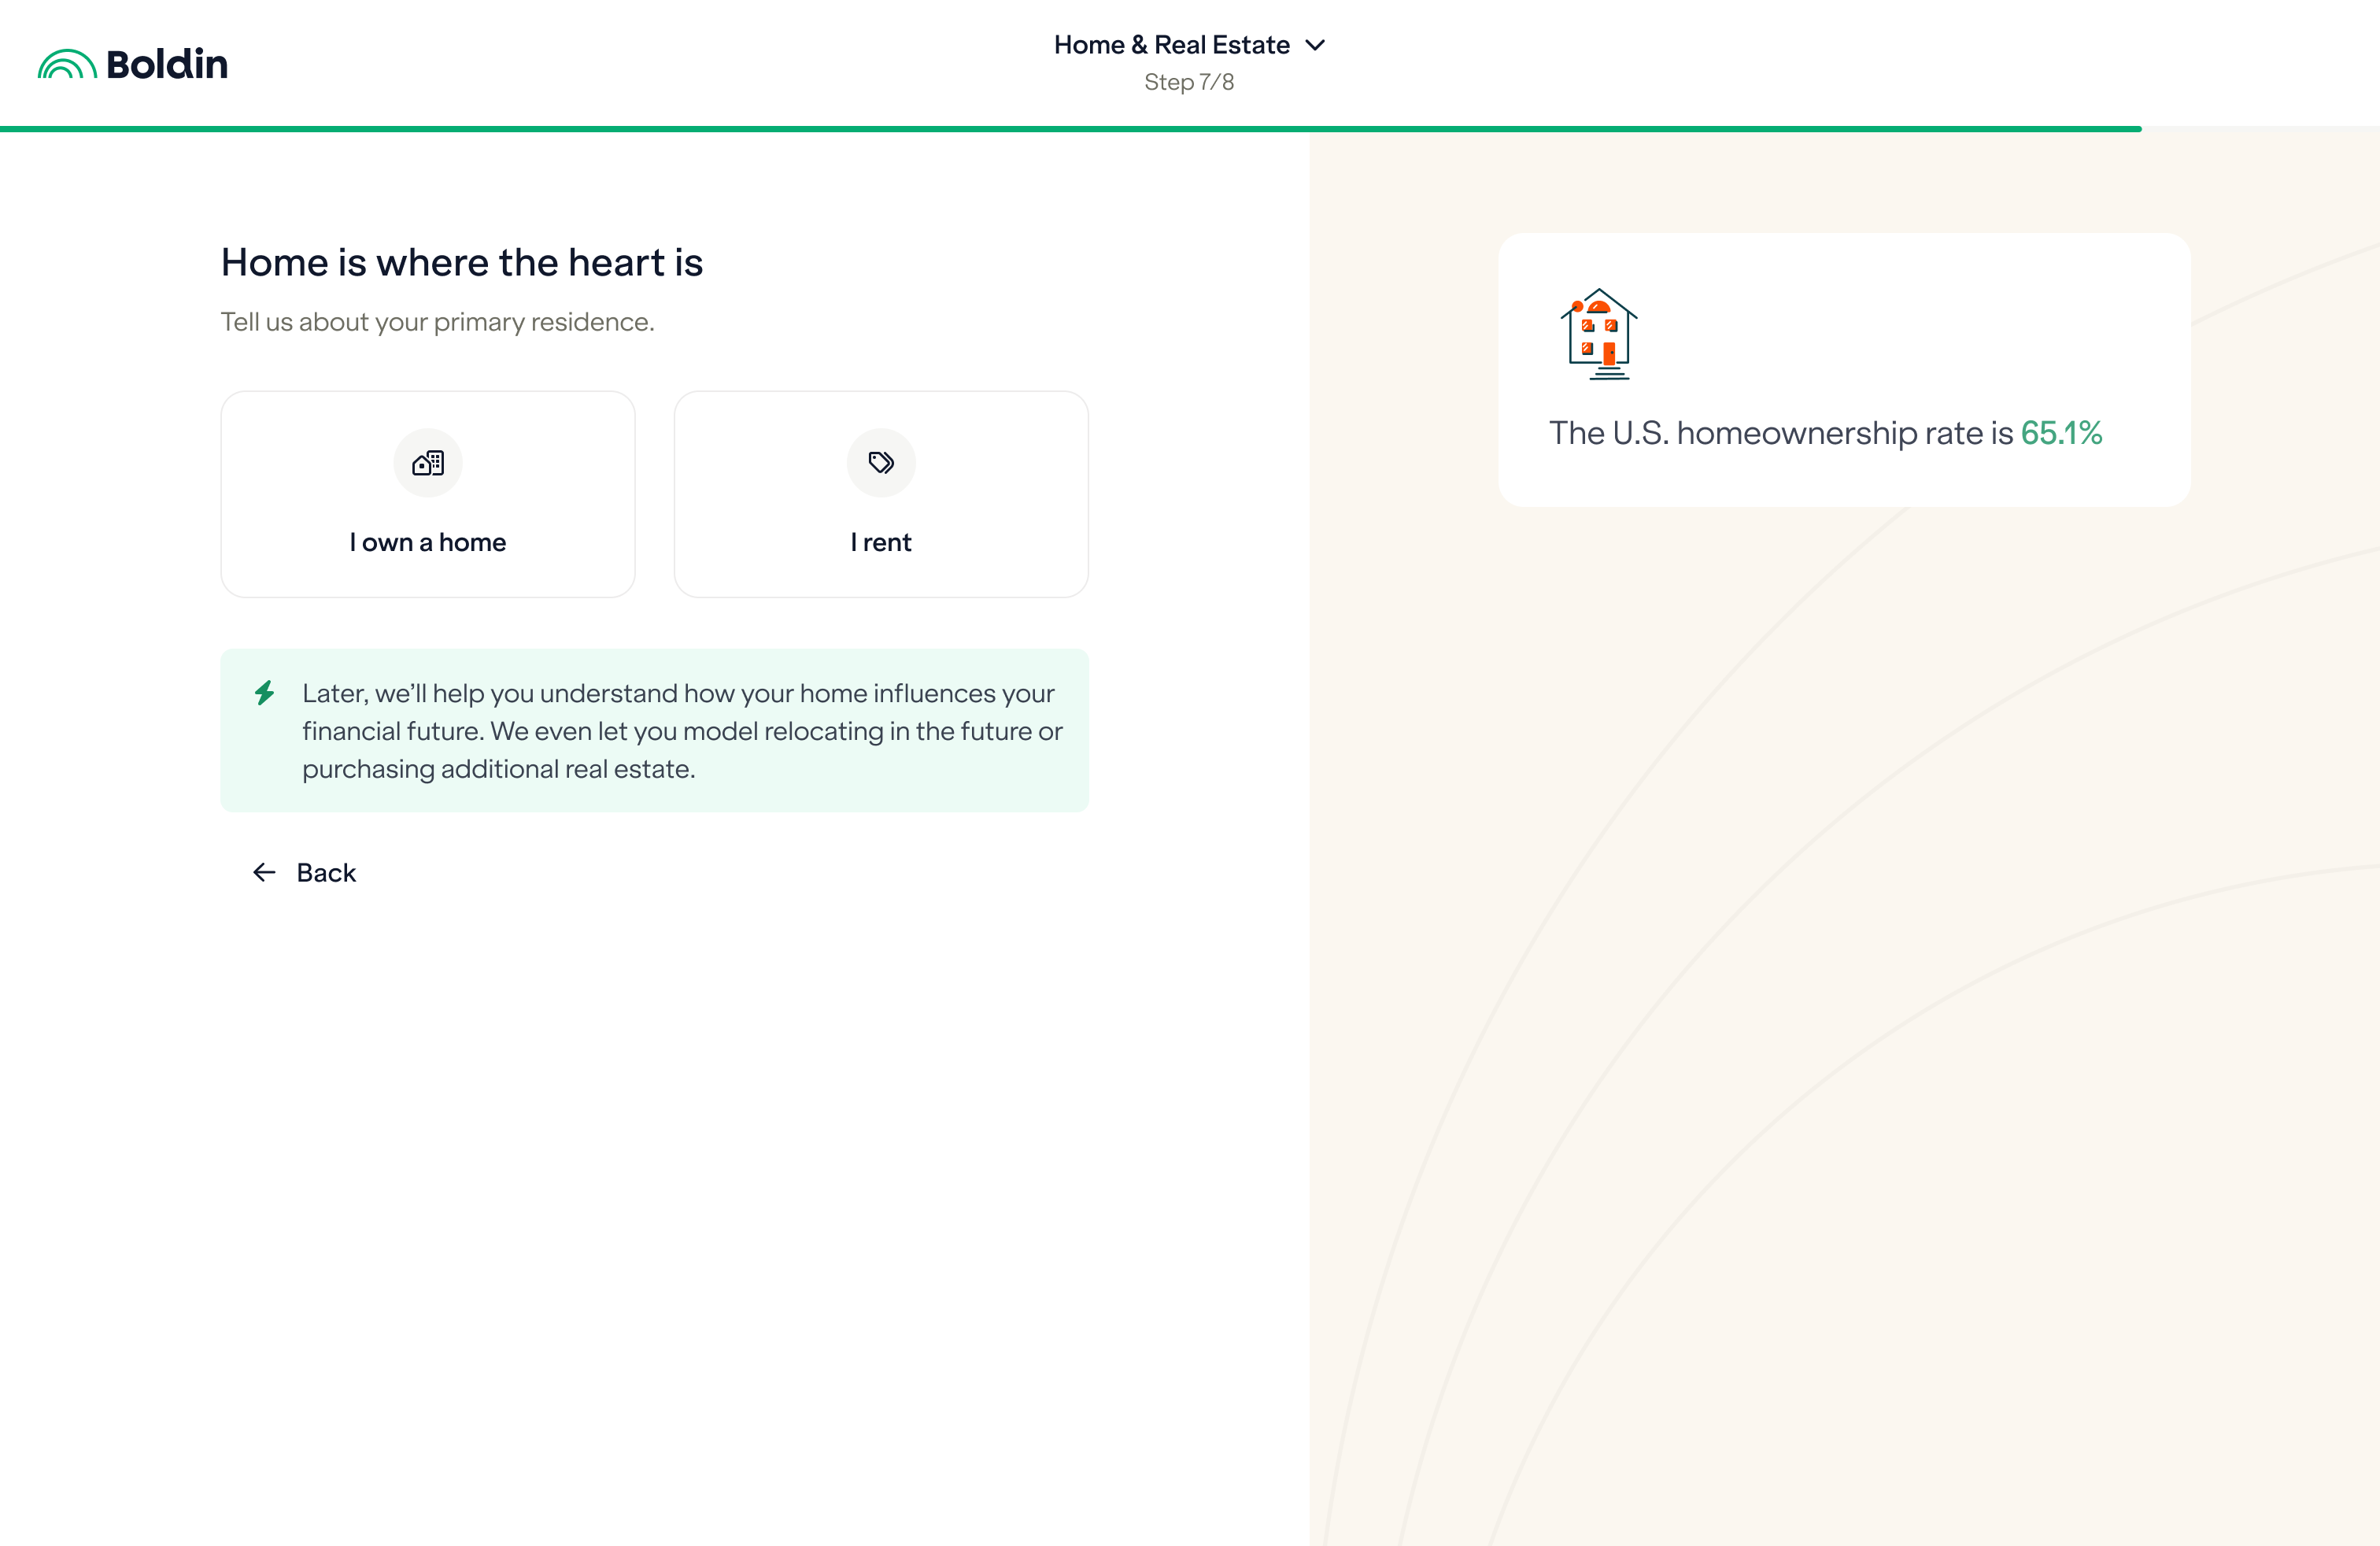Click the "Home is where the heart is" heading
Viewport: 2380px width, 1546px height.
pyautogui.click(x=462, y=262)
